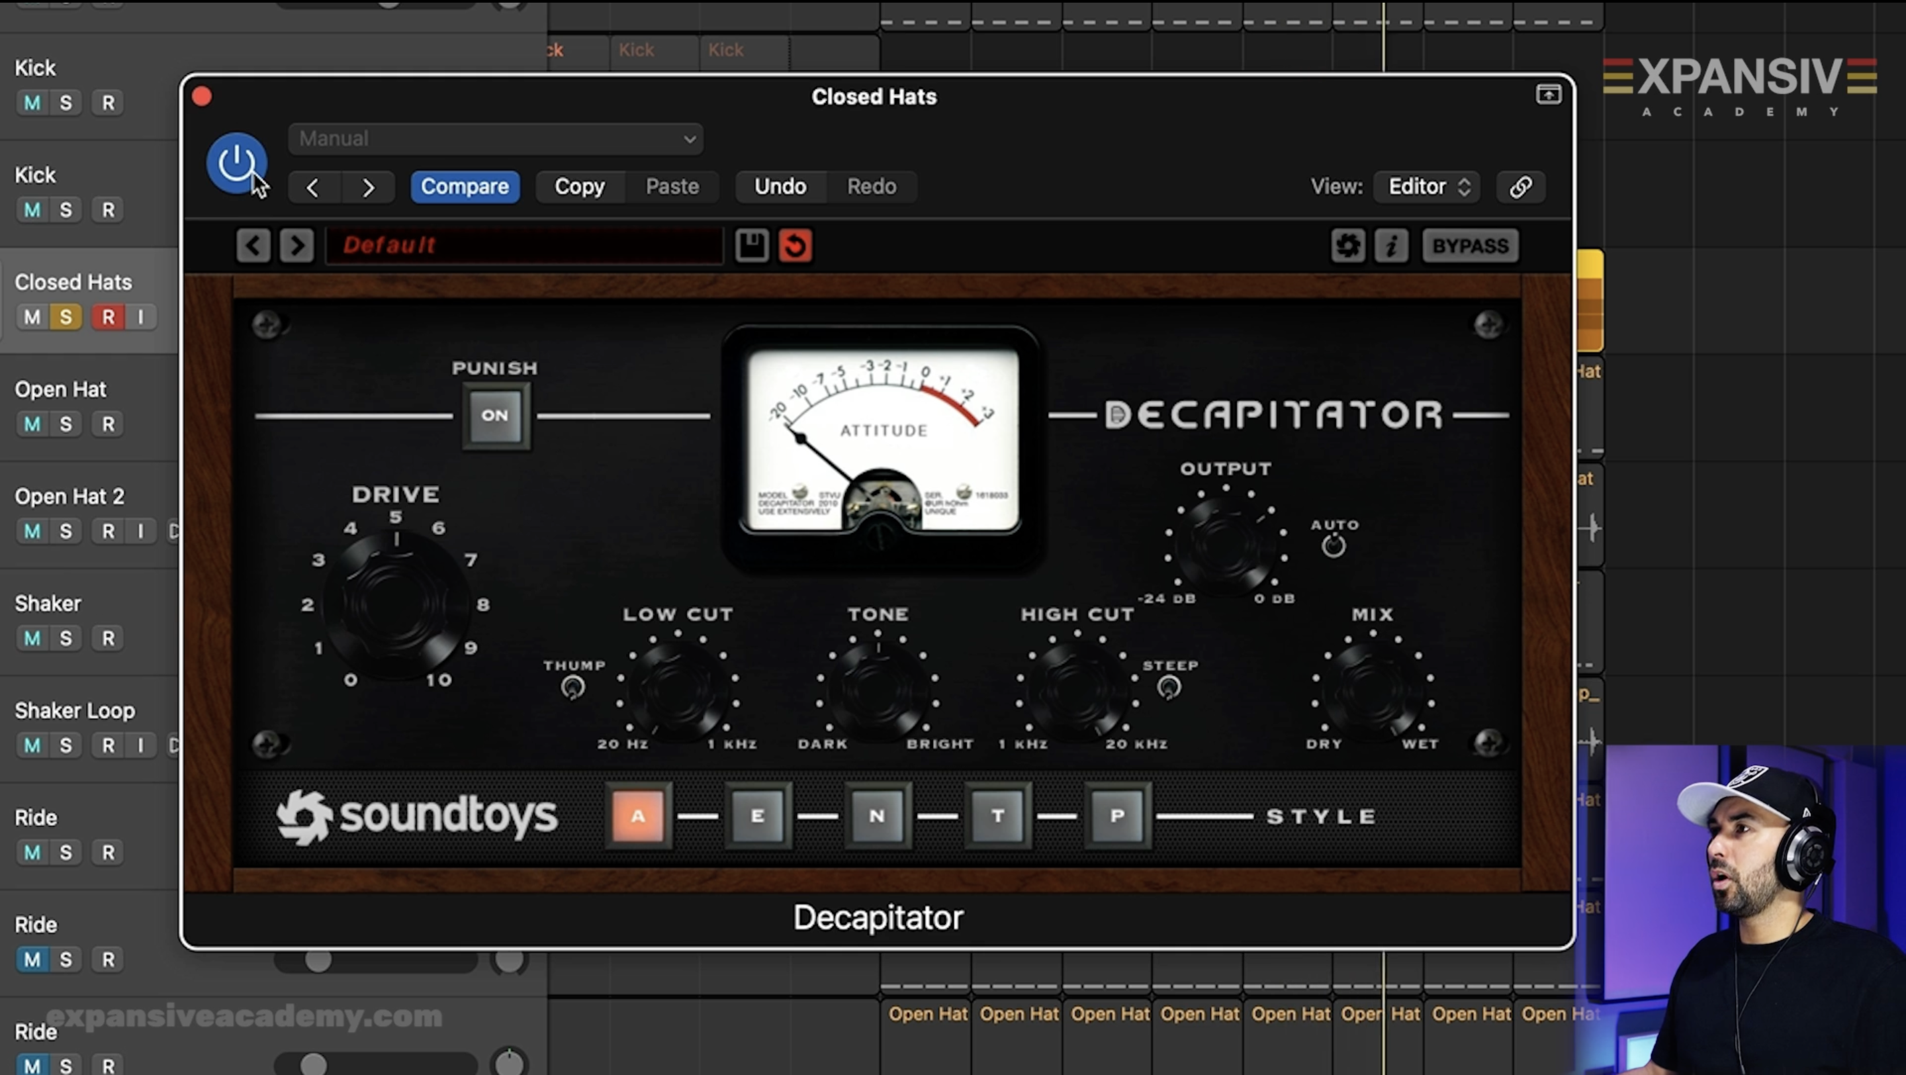Viewport: 1906px width, 1075px height.
Task: Solo the Shaker Loop track
Action: click(x=66, y=746)
